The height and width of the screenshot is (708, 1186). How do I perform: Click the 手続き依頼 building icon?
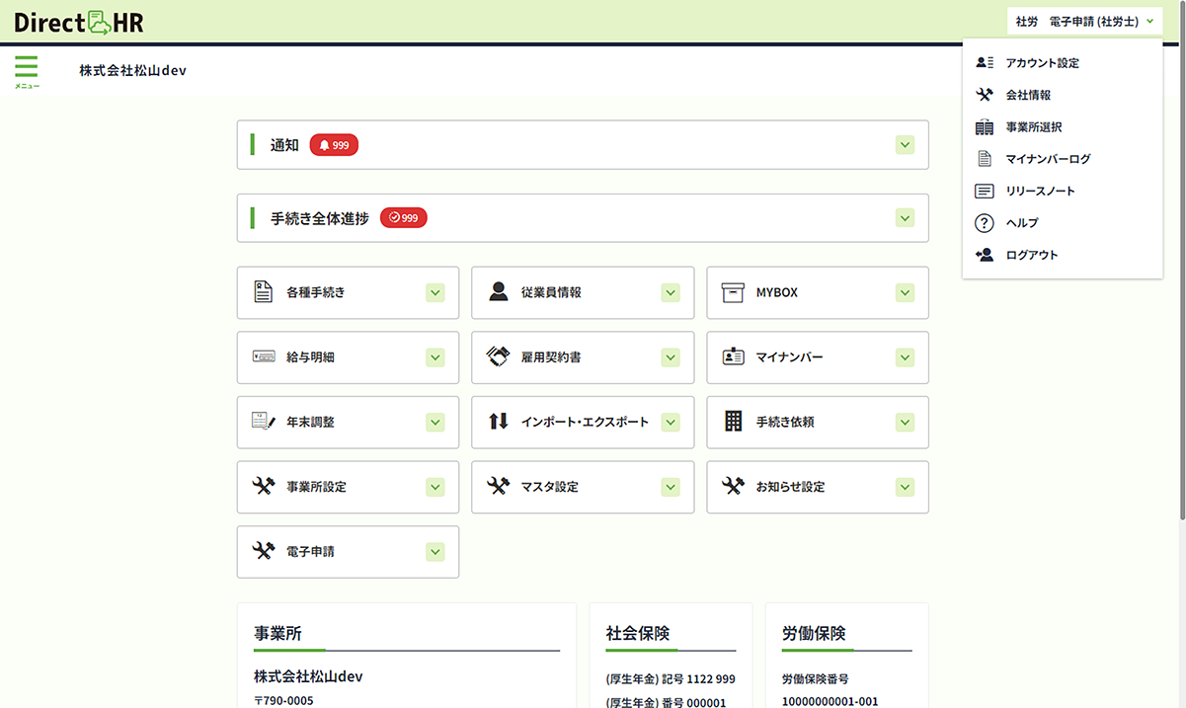point(733,422)
